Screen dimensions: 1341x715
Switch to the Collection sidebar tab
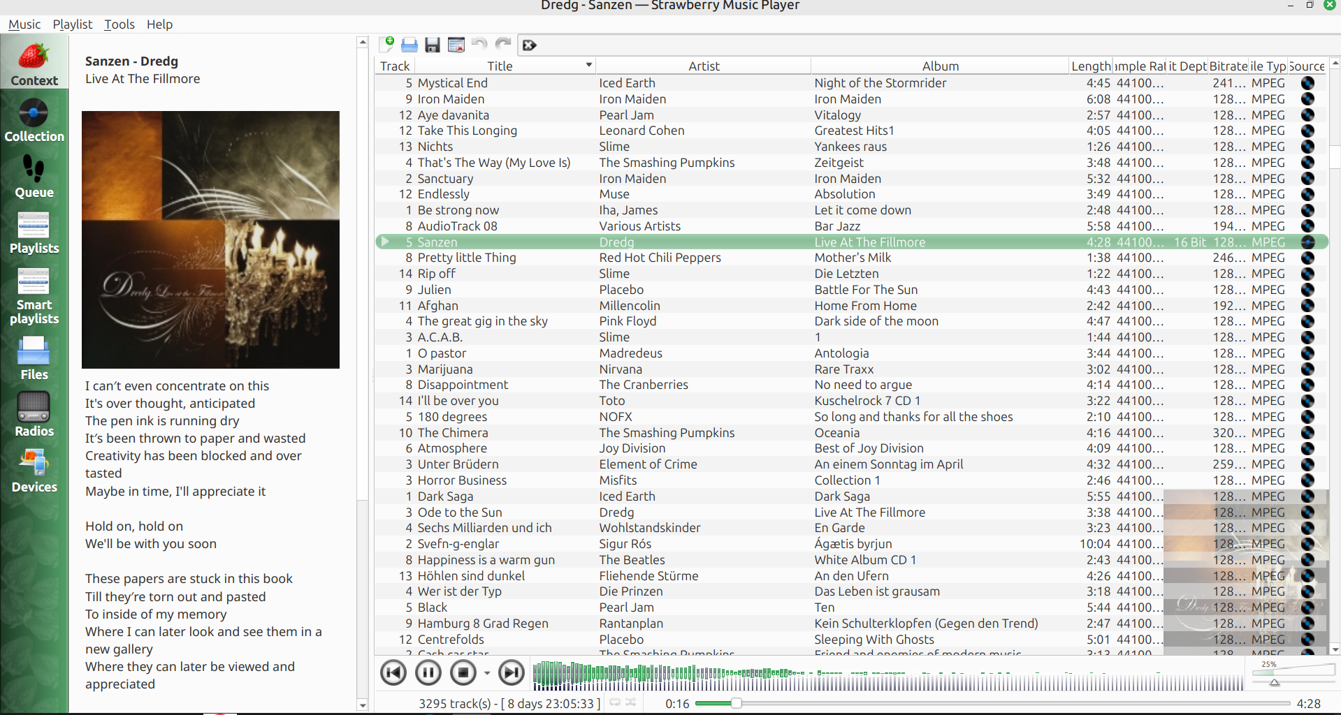34,120
